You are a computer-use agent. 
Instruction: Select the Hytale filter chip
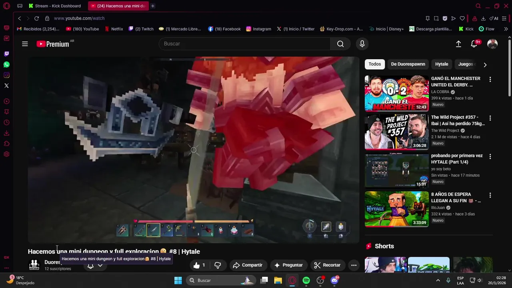[442, 64]
